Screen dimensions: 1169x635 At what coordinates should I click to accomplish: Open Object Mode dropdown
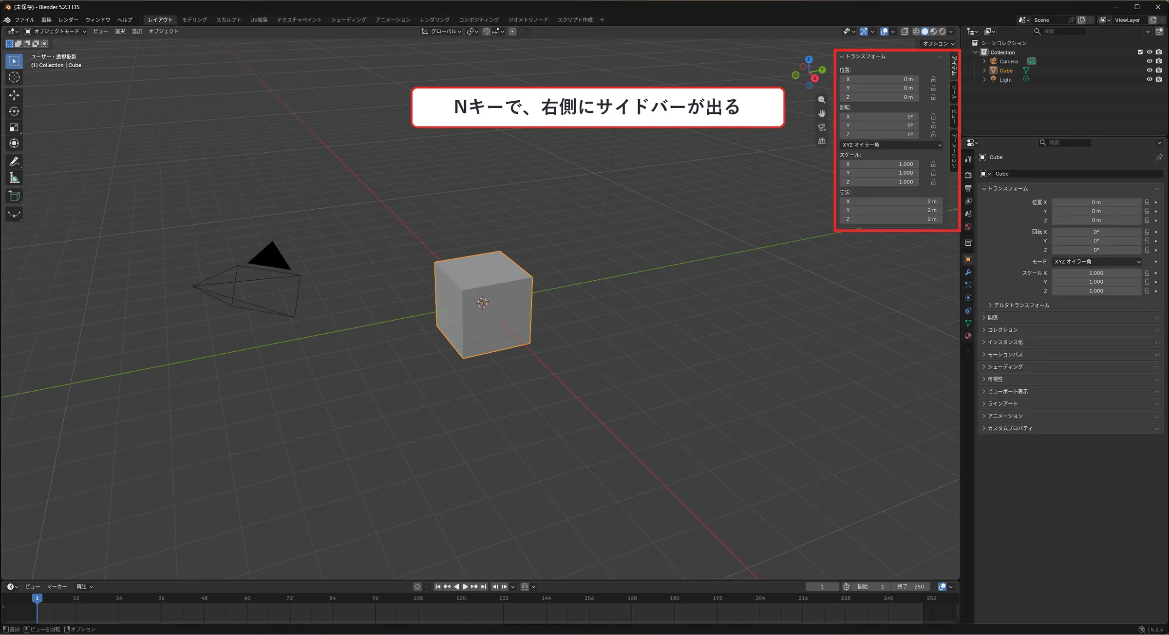pos(55,31)
